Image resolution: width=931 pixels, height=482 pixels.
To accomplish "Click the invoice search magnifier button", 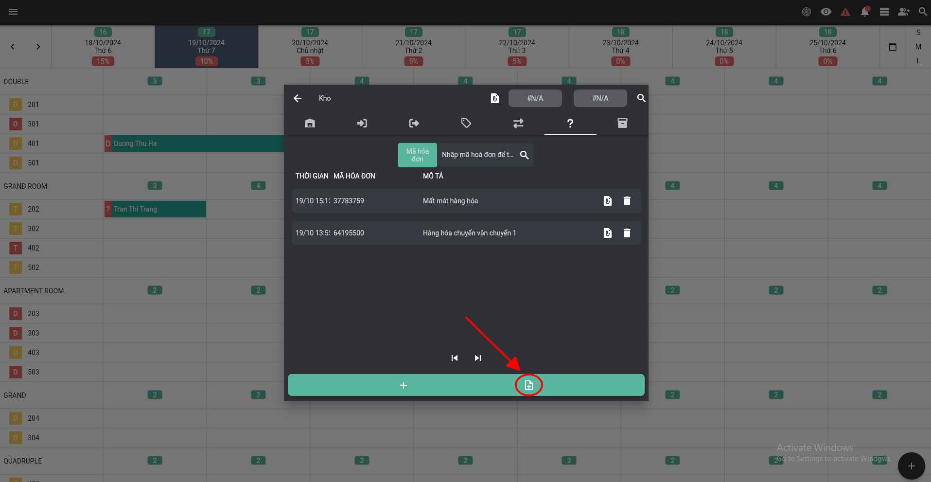I will 524,155.
